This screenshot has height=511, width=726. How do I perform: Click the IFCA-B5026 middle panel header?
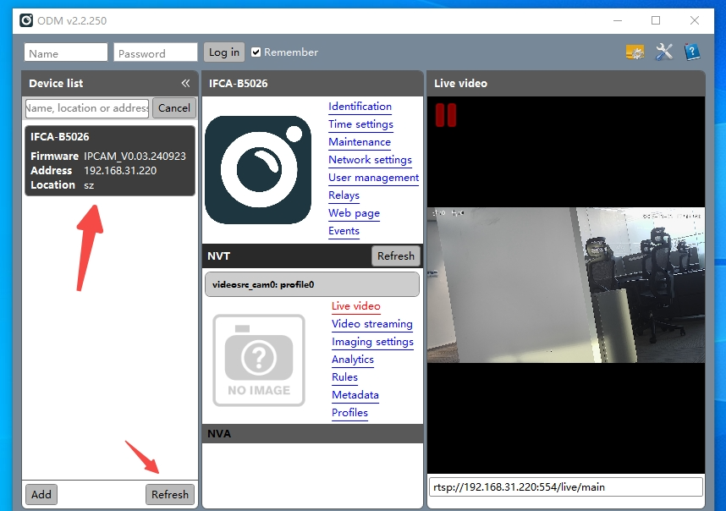(312, 83)
